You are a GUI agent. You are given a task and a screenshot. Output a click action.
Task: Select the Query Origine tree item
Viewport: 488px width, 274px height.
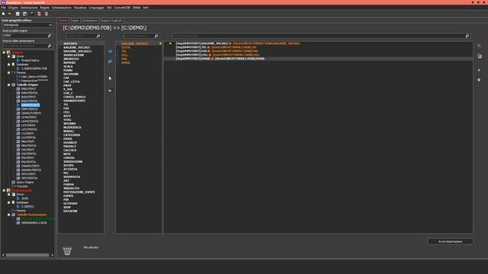pyautogui.click(x=25, y=183)
